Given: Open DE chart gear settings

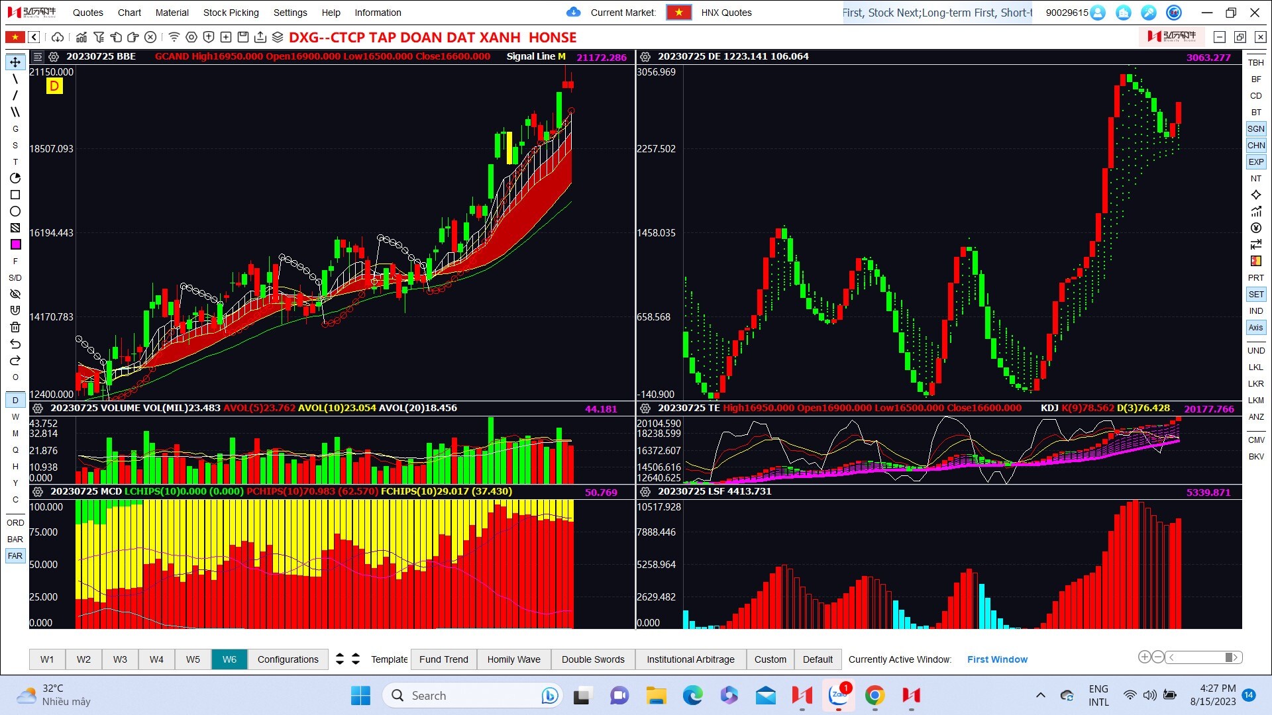Looking at the screenshot, I should click(645, 57).
